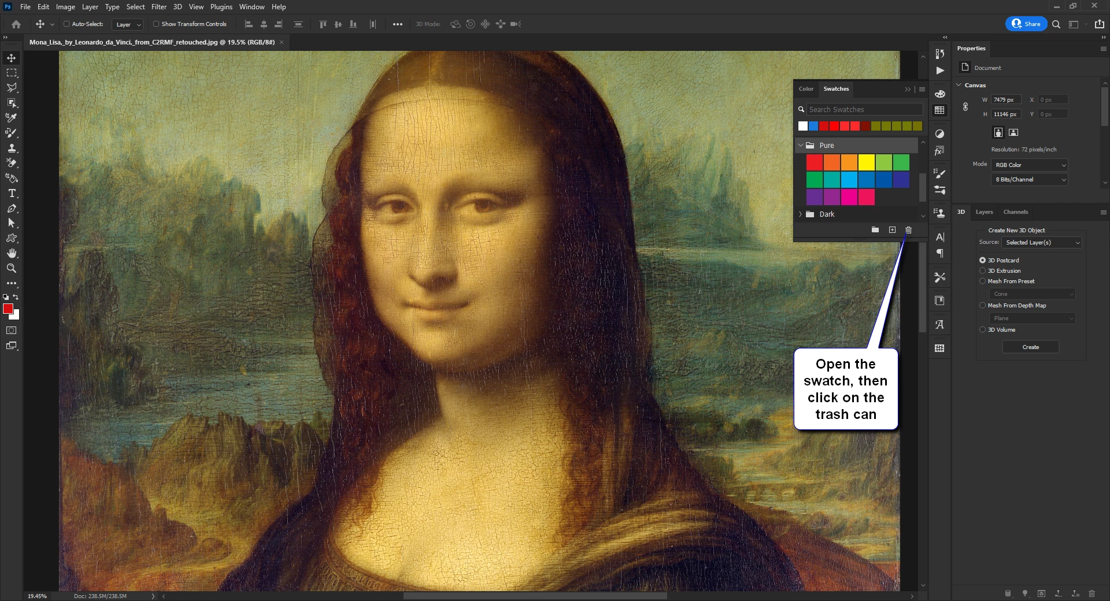This screenshot has width=1110, height=601.
Task: Open the 8 Bits/Channel dropdown
Action: [x=1030, y=180]
